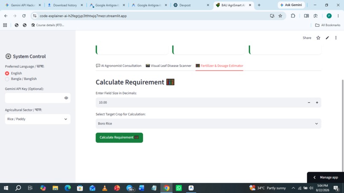The image size is (344, 193).
Task: Open WhatsApp from taskbar
Action: point(179,188)
